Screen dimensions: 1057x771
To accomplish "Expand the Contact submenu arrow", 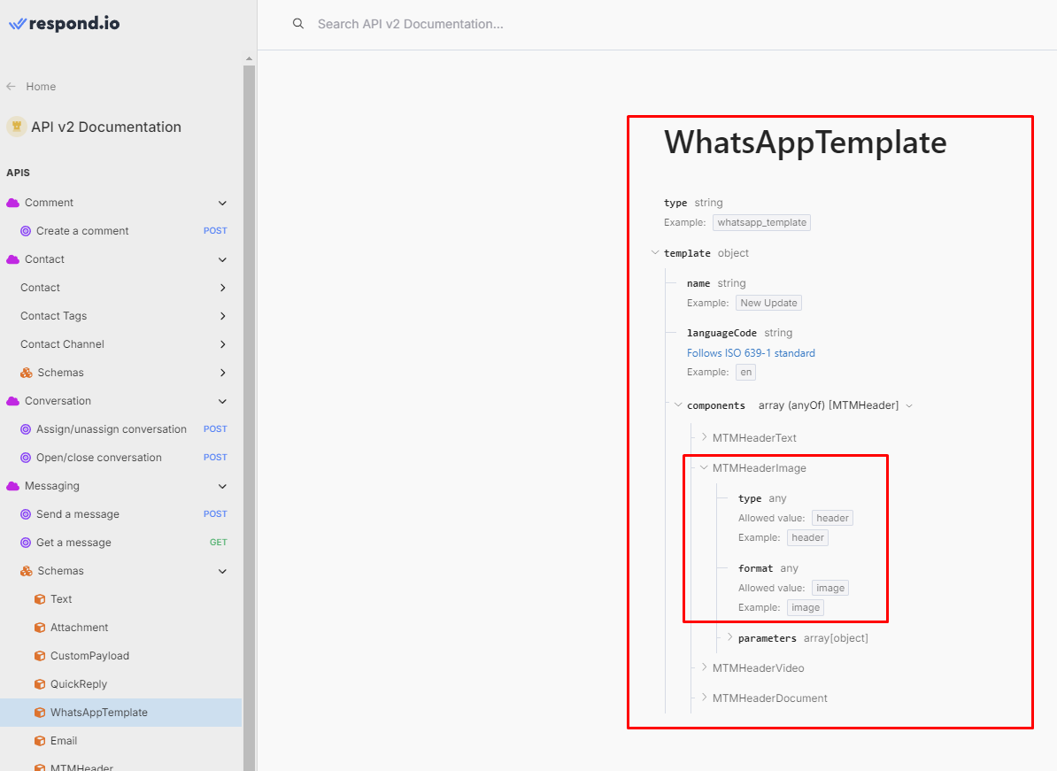I will point(222,288).
